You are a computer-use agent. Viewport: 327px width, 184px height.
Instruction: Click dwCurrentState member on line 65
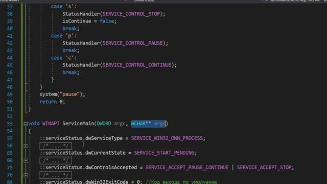click(105, 153)
